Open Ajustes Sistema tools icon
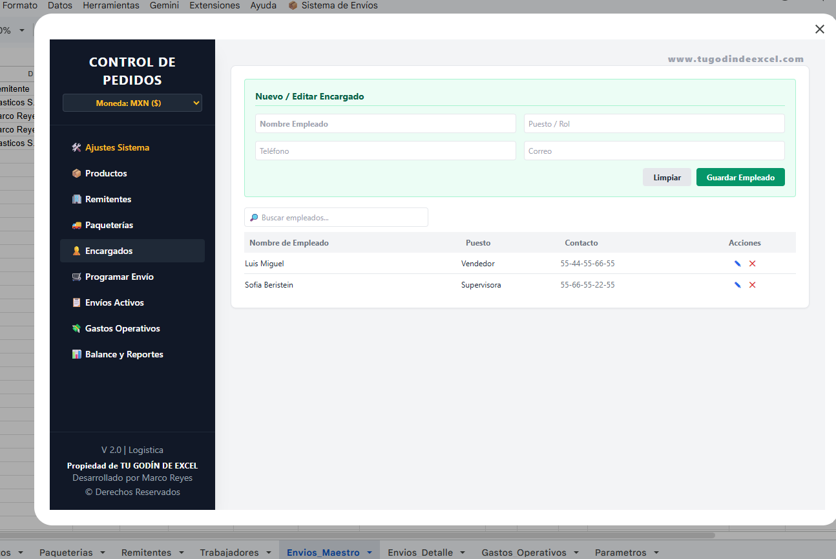 (76, 147)
